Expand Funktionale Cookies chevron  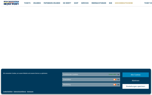(x=118, y=74)
